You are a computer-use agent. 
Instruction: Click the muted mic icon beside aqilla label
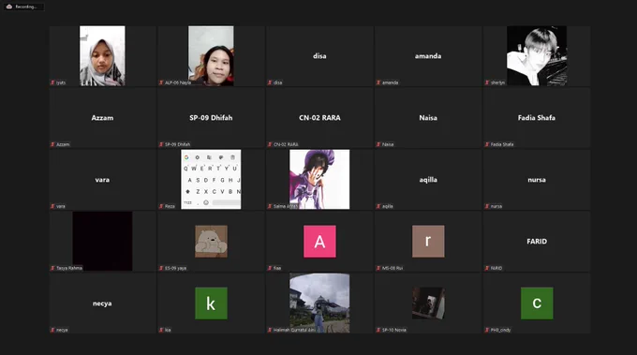click(378, 206)
